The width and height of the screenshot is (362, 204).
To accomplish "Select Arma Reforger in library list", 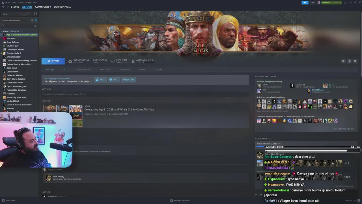I will [13, 42].
